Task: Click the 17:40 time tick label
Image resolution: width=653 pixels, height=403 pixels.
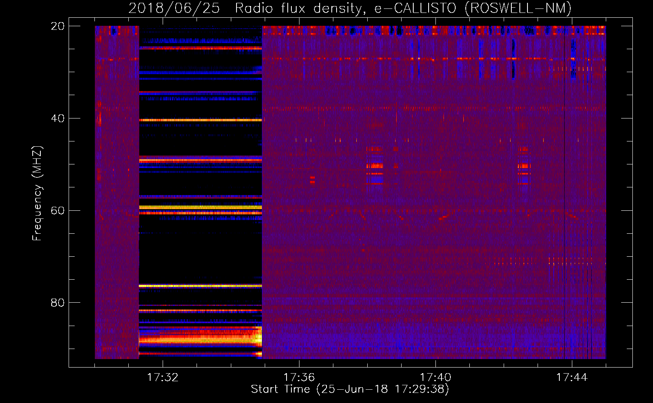Action: coord(435,378)
